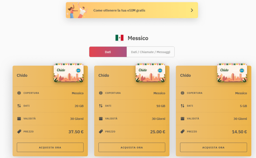Click price tag icon in 37.50 € plan
This screenshot has width=256, height=158.
(19, 131)
